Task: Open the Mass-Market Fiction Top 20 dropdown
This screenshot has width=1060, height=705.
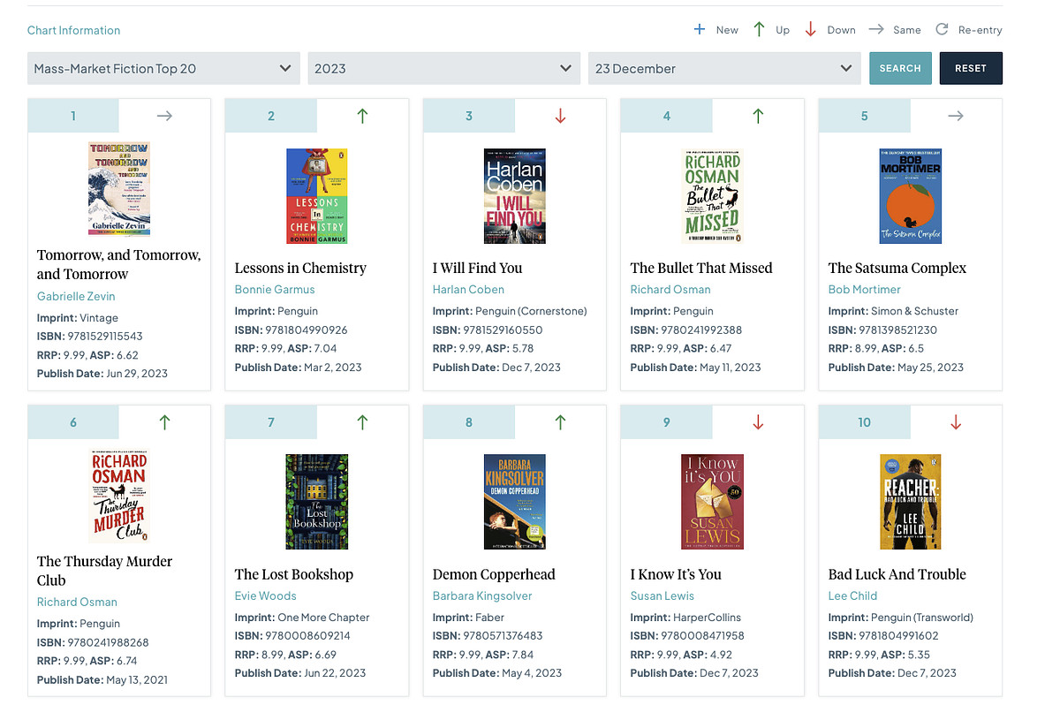Action: click(x=163, y=68)
